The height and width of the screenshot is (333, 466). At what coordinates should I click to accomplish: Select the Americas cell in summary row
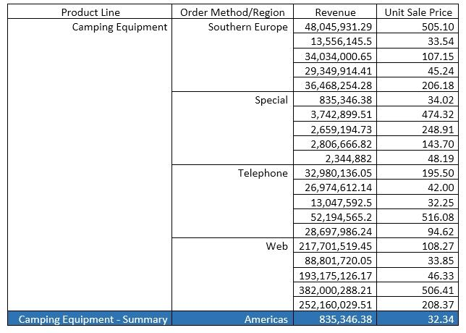(266, 319)
